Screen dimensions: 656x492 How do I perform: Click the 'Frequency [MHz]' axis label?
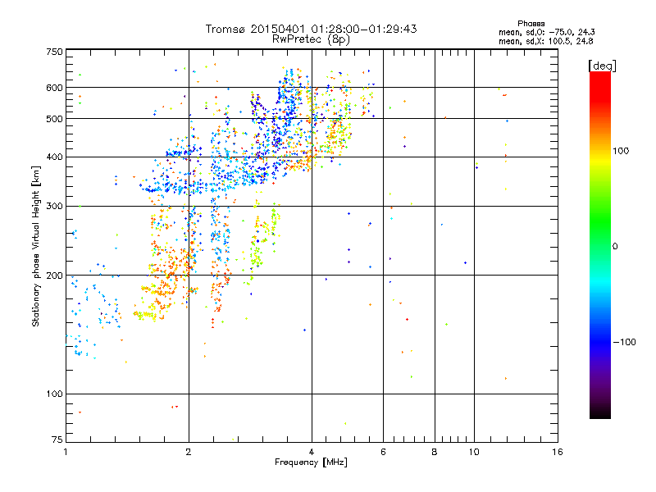coord(311,462)
